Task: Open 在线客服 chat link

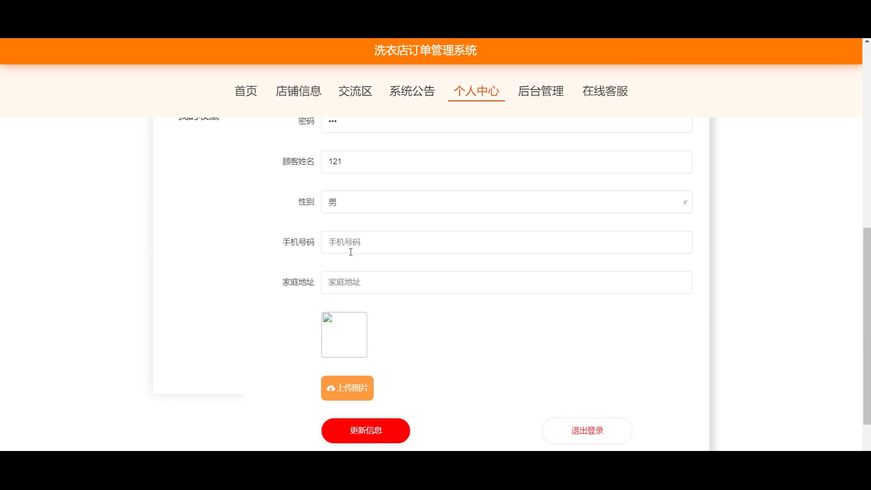Action: pyautogui.click(x=605, y=91)
